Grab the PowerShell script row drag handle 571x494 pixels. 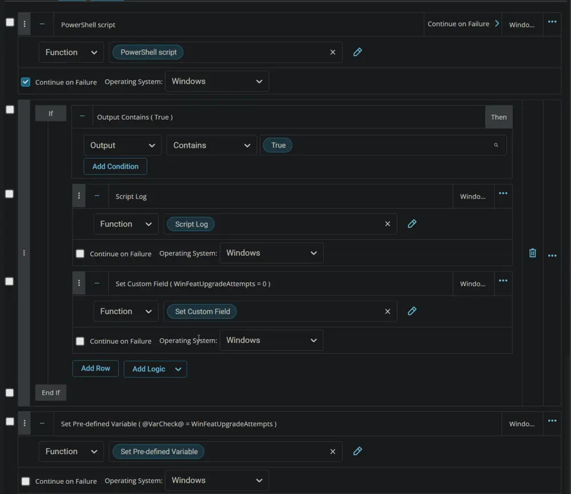tap(25, 24)
